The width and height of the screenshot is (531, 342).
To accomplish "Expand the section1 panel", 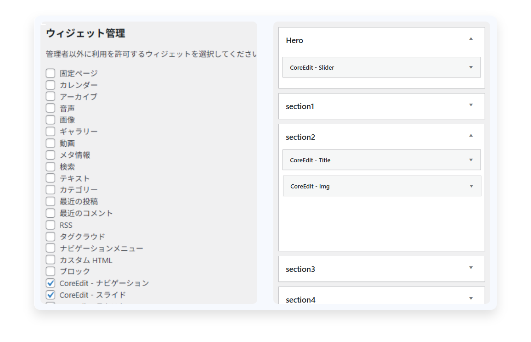I will 470,105.
